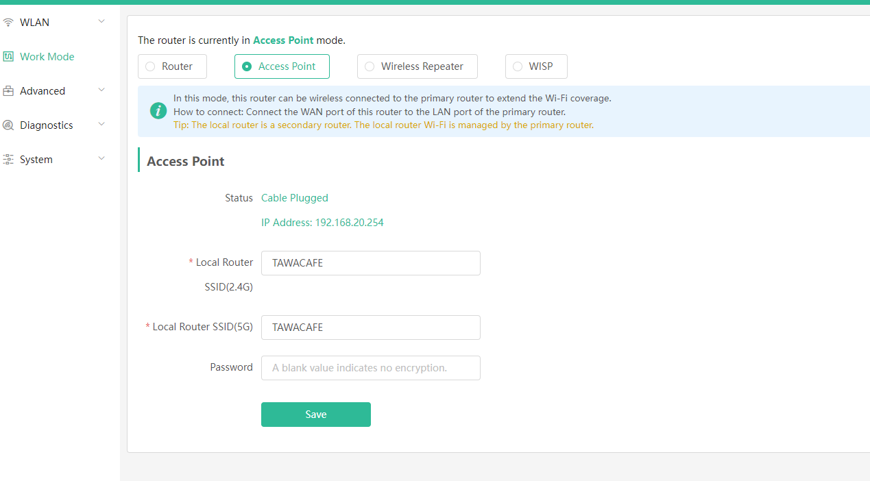Click the WLAN Wi-Fi icon in sidebar
The image size is (870, 481).
[8, 23]
